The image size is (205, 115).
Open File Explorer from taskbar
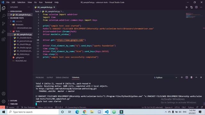coord(92,112)
